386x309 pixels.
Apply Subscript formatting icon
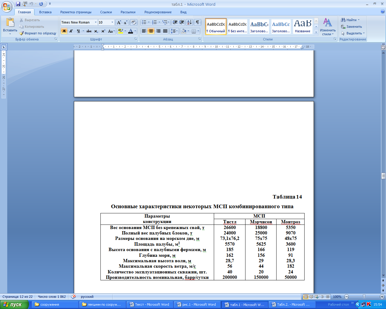coord(96,31)
